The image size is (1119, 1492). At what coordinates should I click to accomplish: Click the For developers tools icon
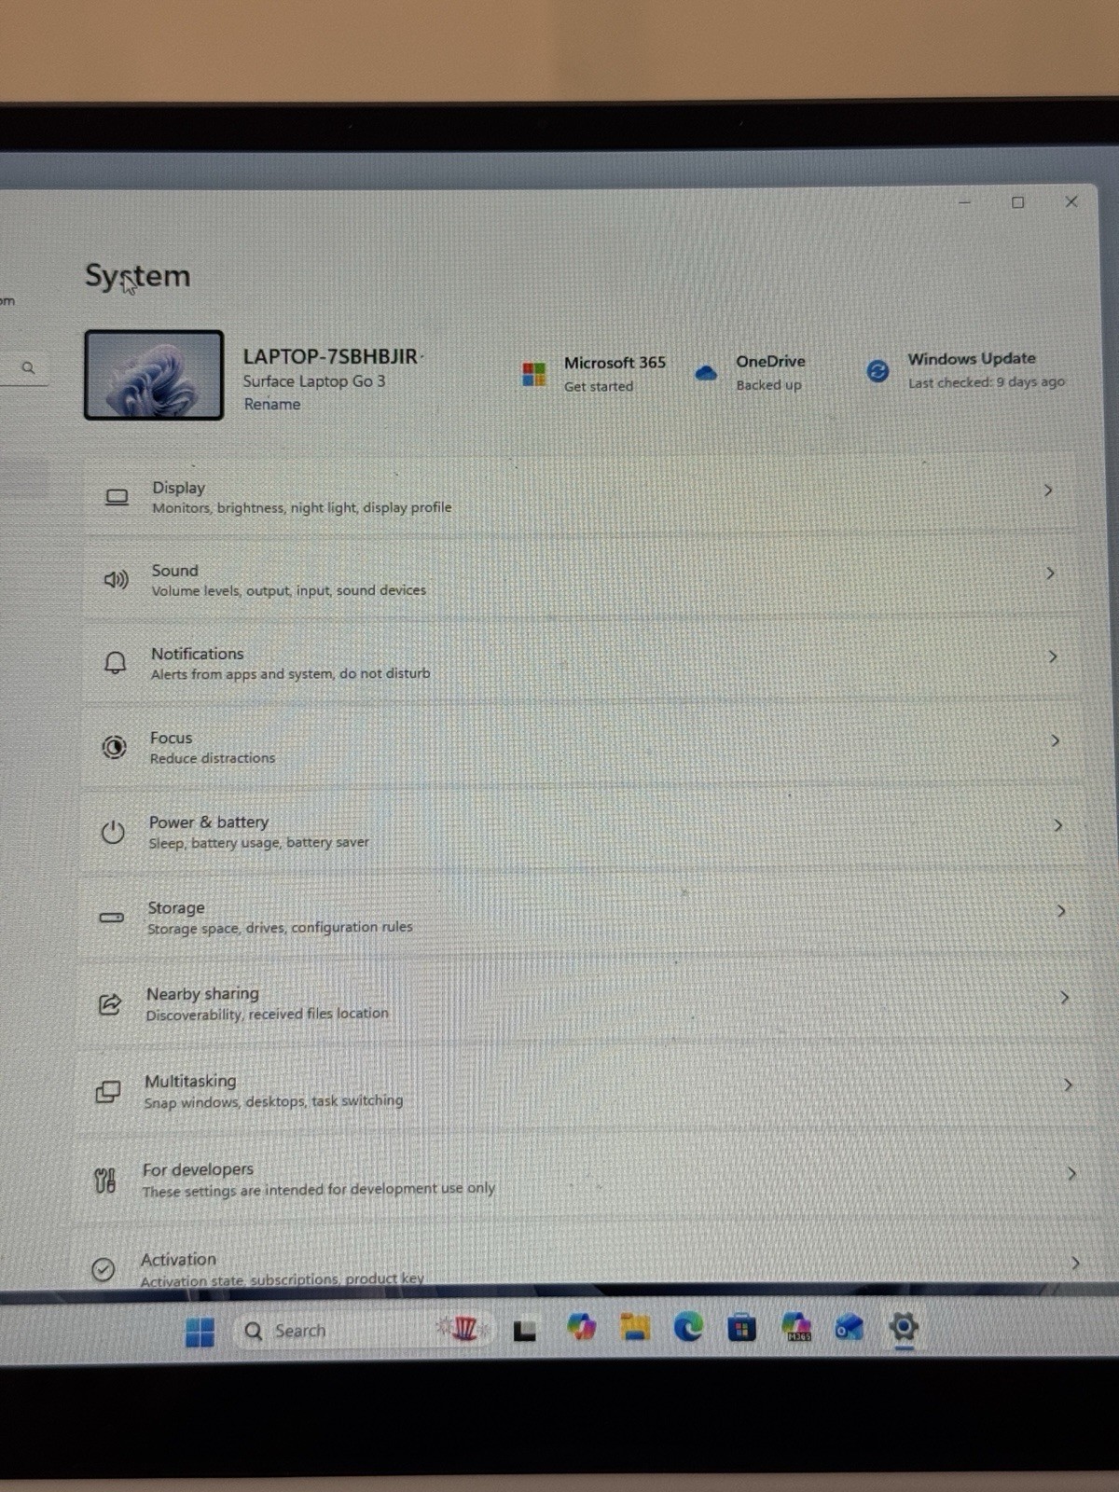point(105,1181)
